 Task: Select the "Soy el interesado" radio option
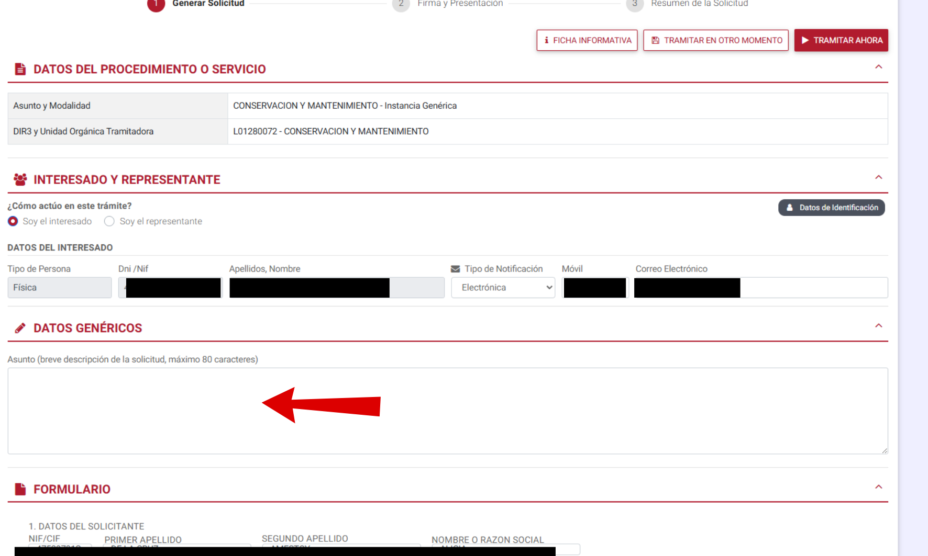pos(13,221)
